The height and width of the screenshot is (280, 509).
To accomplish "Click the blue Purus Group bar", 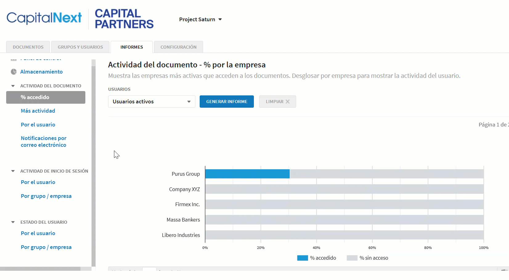I will (247, 174).
